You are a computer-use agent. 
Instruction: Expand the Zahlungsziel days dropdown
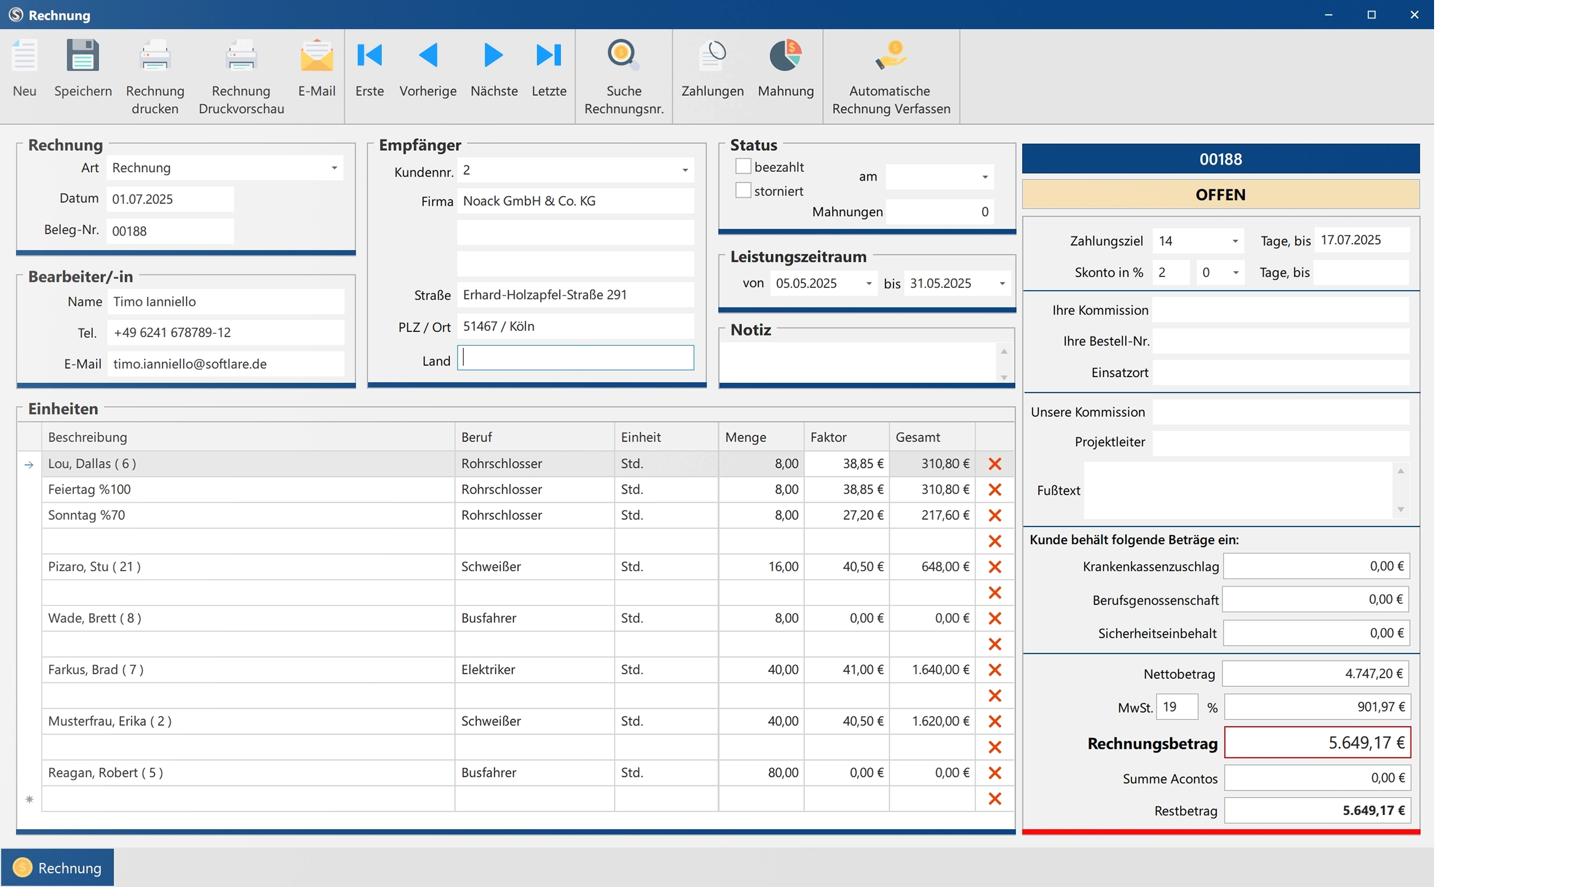click(x=1235, y=241)
